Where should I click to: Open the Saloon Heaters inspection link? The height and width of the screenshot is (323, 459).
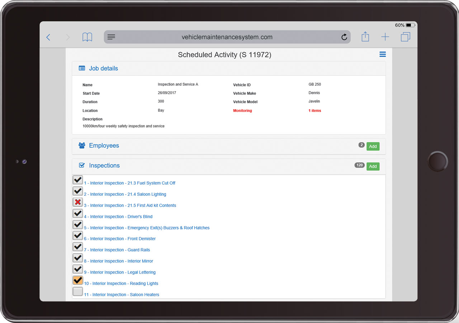[122, 295]
